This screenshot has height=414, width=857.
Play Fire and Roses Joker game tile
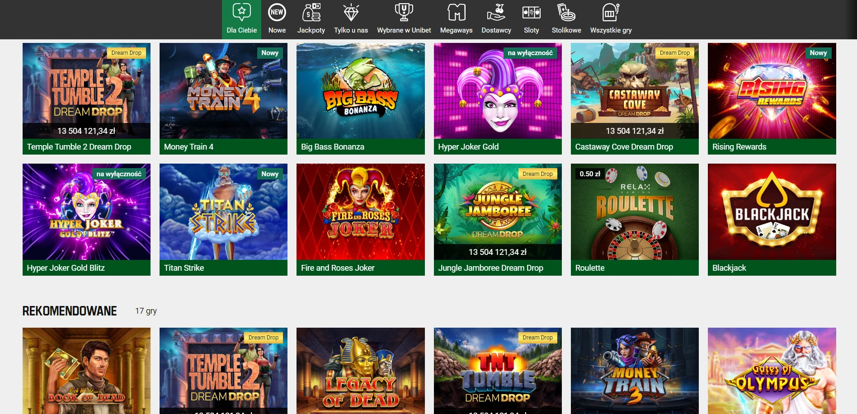coord(360,220)
